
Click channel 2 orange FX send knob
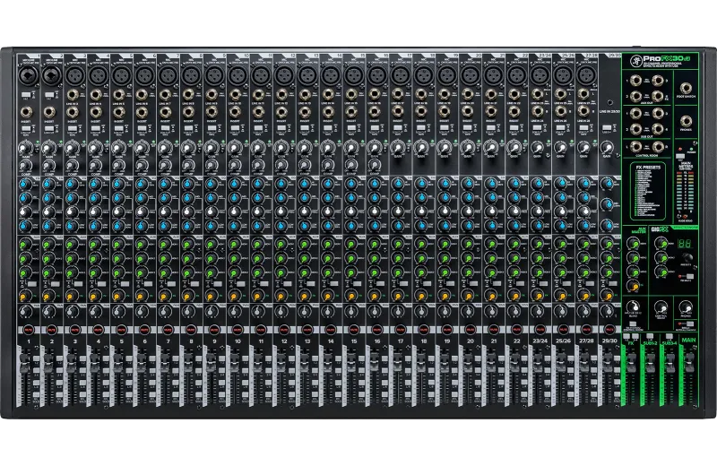[x=48, y=295]
